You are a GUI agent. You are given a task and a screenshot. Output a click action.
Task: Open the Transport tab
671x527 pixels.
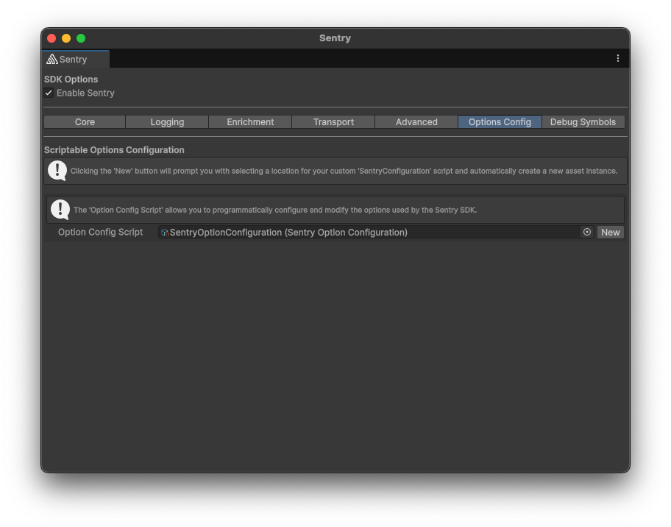[333, 121]
